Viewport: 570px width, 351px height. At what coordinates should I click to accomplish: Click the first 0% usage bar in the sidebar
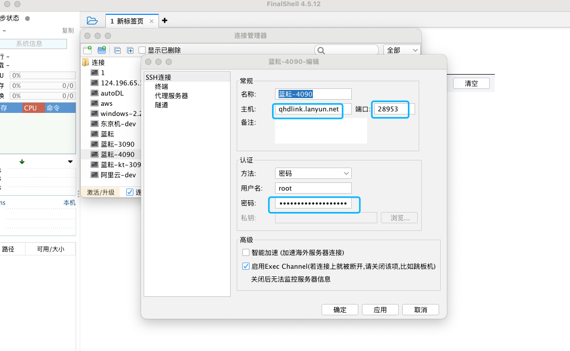[x=42, y=76]
